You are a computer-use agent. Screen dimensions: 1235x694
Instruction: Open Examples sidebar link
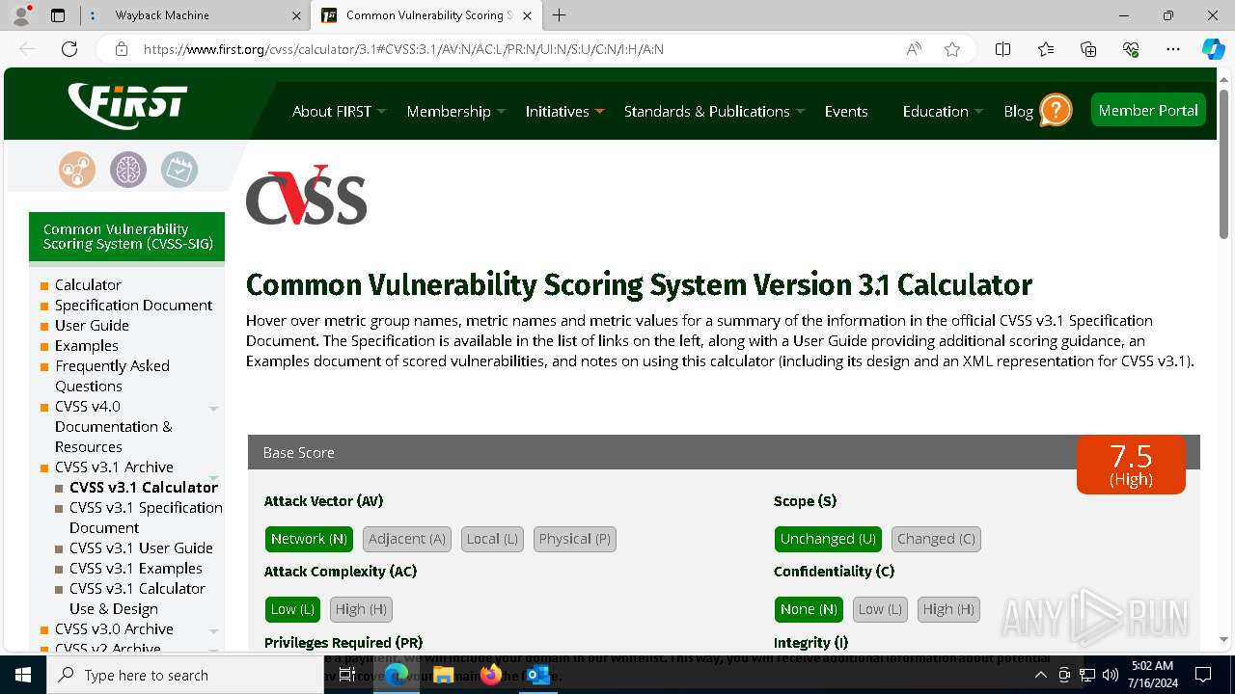87,345
